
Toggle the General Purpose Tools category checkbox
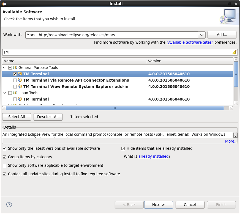[10, 68]
